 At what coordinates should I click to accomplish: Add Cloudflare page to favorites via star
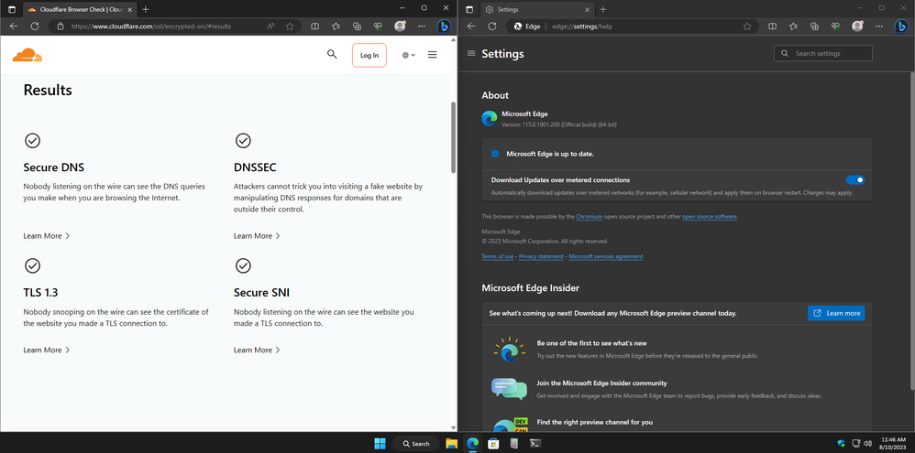[290, 27]
